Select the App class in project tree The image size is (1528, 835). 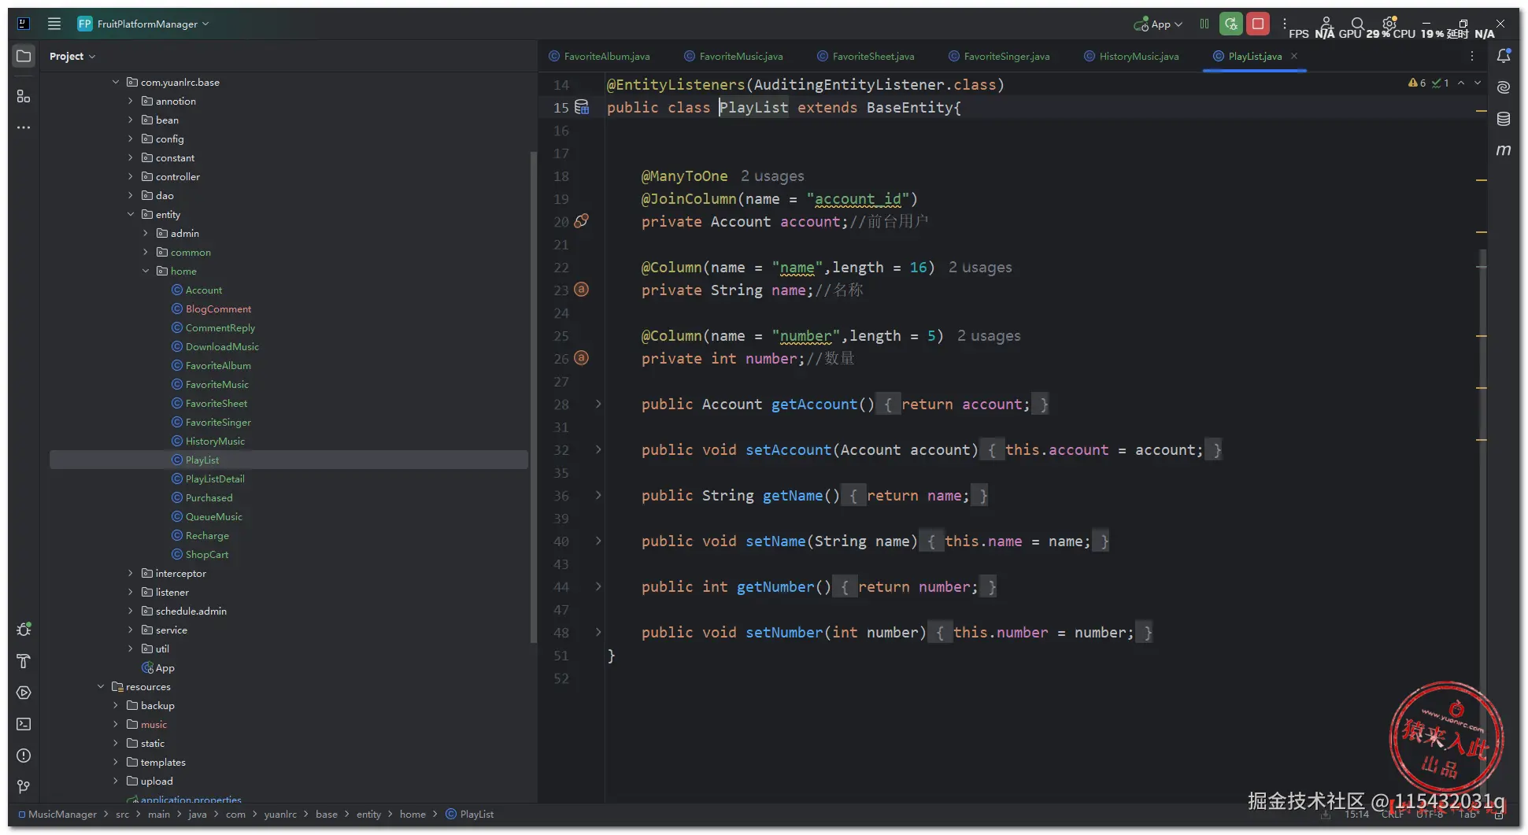coord(165,667)
